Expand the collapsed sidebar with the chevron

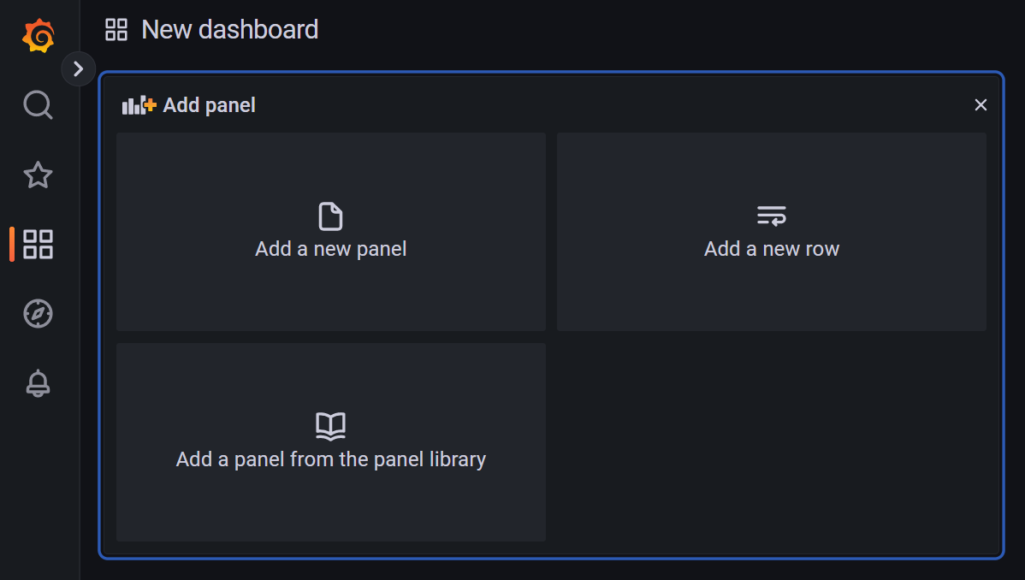pos(78,68)
